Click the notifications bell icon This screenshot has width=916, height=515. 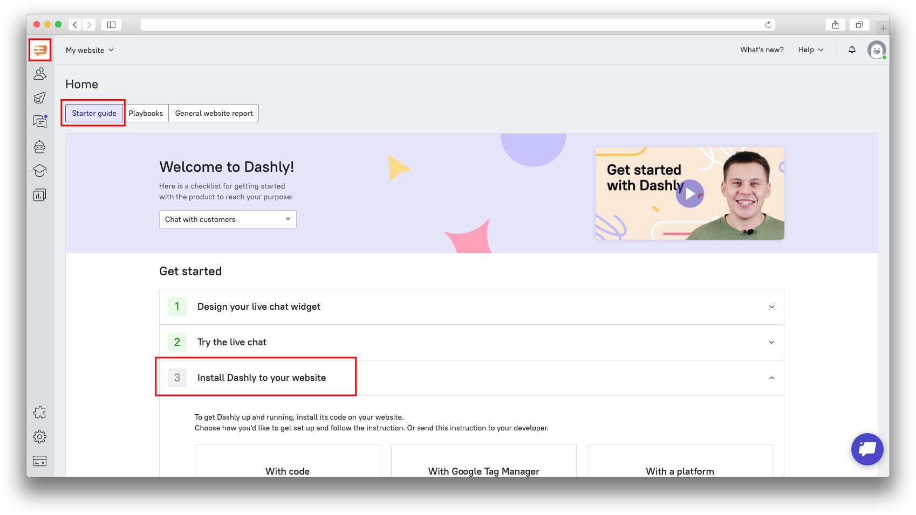852,50
